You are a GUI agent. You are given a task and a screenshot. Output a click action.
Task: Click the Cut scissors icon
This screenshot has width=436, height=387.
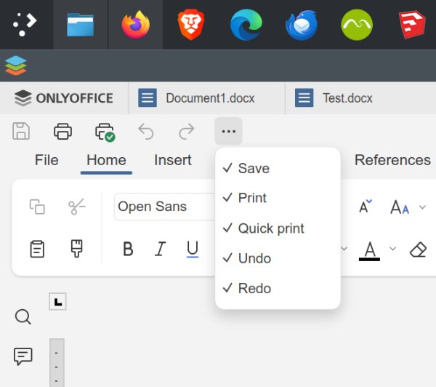[x=77, y=207]
